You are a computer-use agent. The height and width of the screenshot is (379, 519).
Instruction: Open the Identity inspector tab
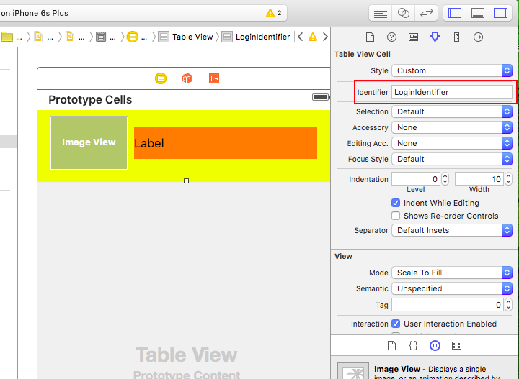[413, 37]
